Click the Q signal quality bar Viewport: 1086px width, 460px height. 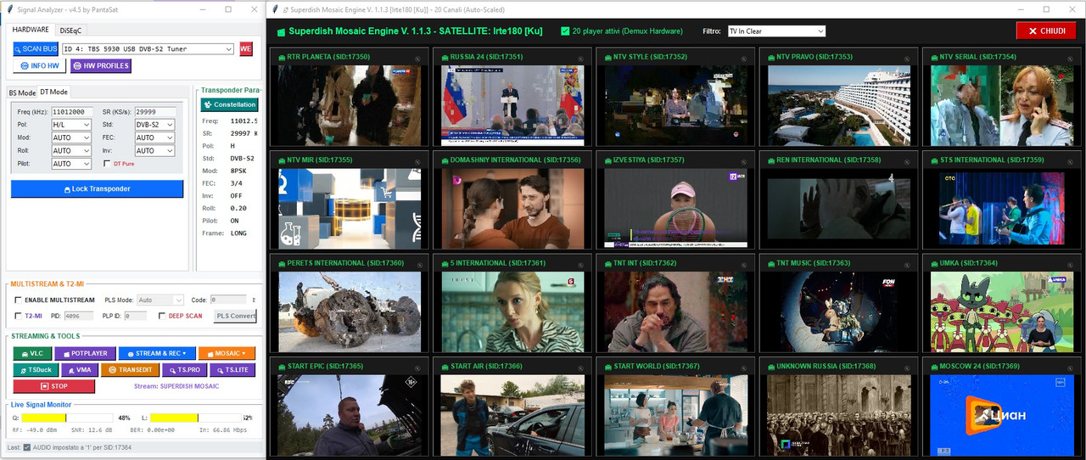tap(67, 418)
